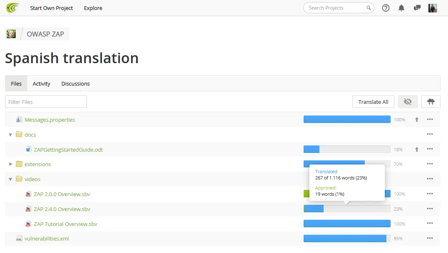Open the more options for ZAP 2.4.0 Overview.sbv
The image size is (448, 253).
(430, 209)
